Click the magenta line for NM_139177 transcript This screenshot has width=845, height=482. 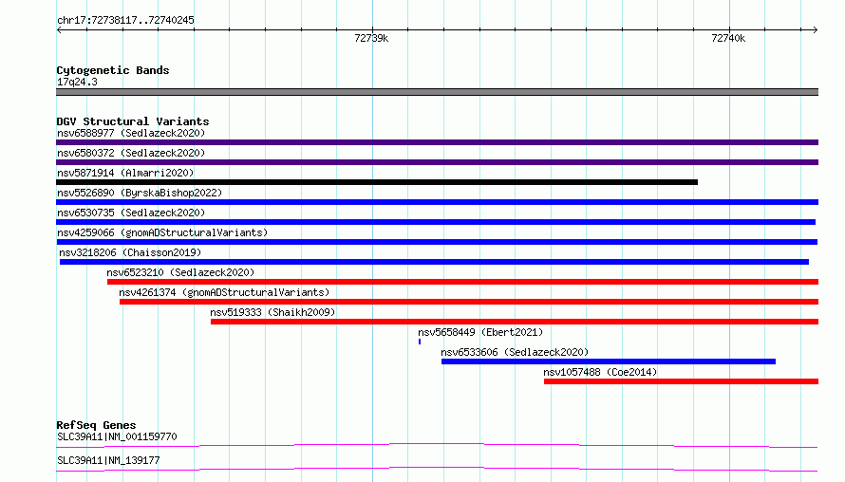tap(437, 469)
